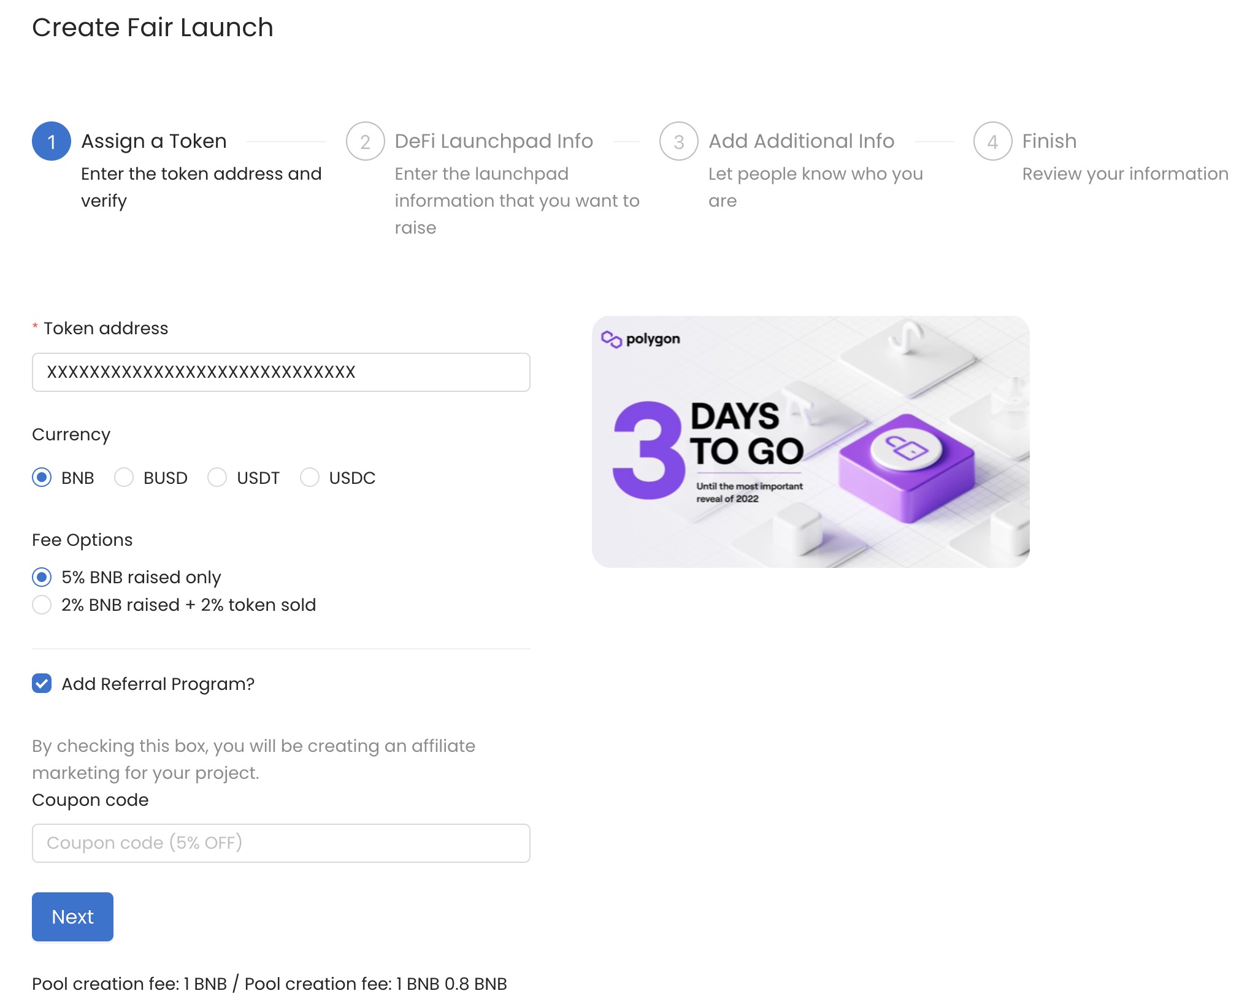Uncheck Add Referral Program checkbox
This screenshot has height=1007, width=1239.
pyautogui.click(x=42, y=683)
